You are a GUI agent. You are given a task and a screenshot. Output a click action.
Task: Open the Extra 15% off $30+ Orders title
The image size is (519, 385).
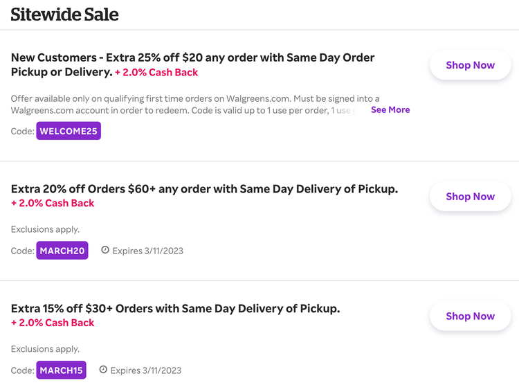tap(175, 308)
